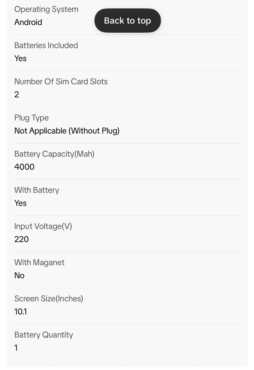Select Not Applicable (Without Plug) text
This screenshot has height=370, width=254.
click(x=67, y=131)
